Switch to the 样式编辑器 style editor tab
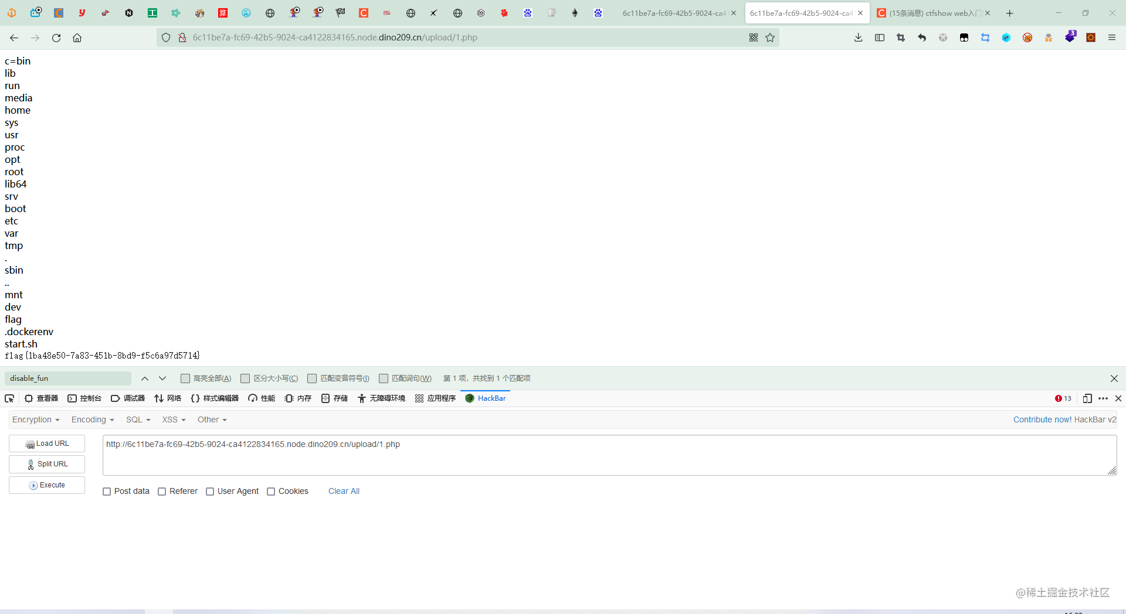 pyautogui.click(x=215, y=398)
